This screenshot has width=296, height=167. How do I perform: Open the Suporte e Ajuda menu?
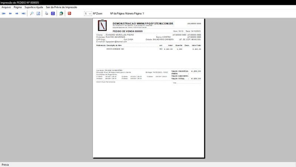34,7
